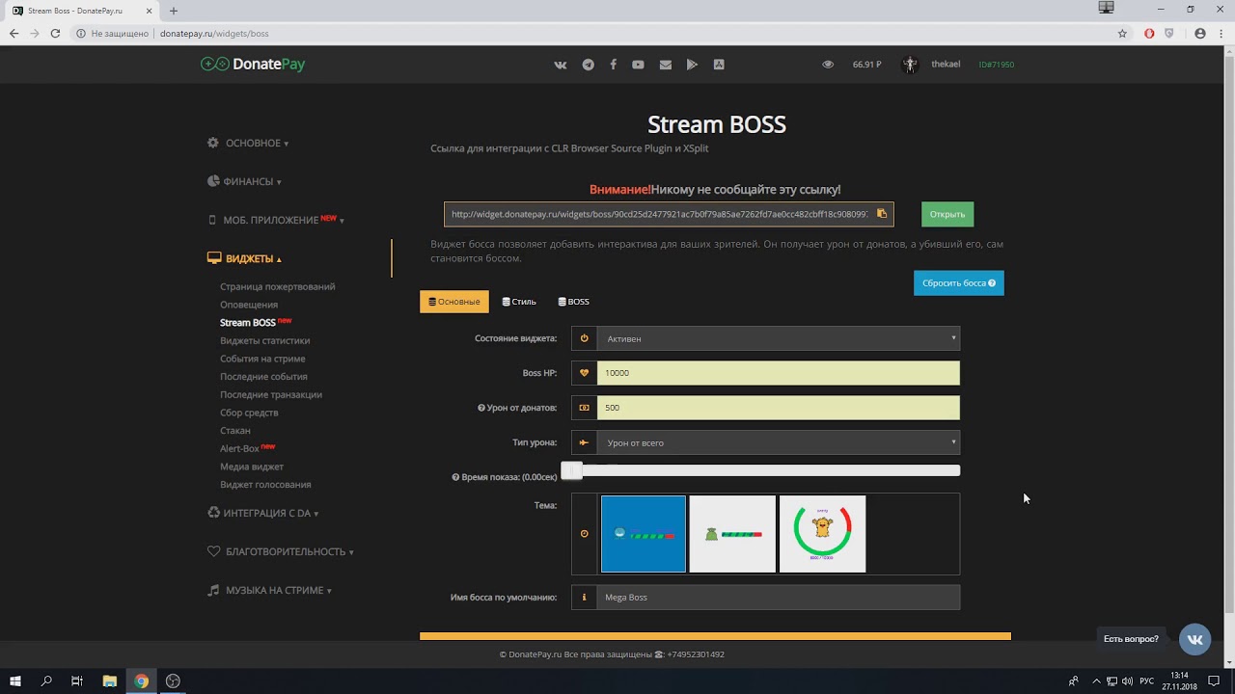1235x694 pixels.
Task: Click the power icon beside Состояние виджета
Action: click(x=584, y=338)
